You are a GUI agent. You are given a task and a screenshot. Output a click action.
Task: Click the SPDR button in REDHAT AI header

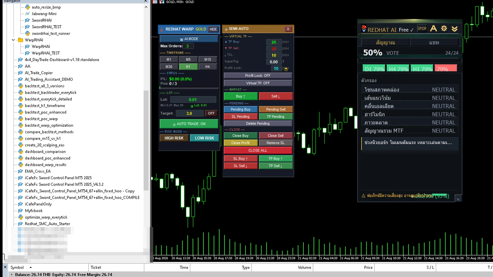[422, 28]
